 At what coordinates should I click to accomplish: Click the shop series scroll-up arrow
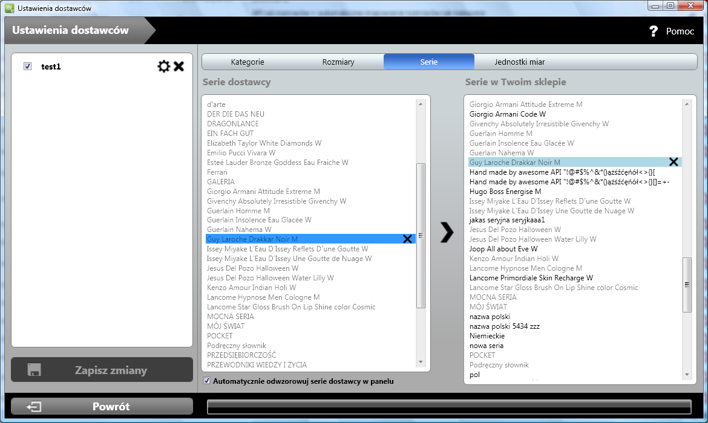[687, 104]
